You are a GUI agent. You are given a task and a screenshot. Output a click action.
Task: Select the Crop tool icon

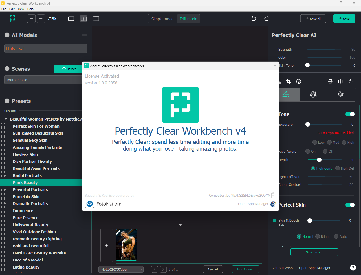coord(289,81)
